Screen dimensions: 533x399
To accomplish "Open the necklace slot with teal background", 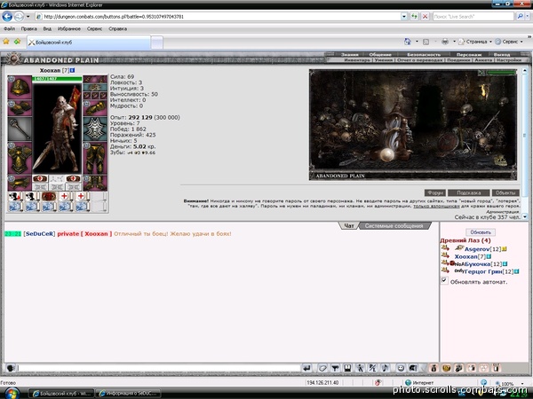I will [x=95, y=87].
